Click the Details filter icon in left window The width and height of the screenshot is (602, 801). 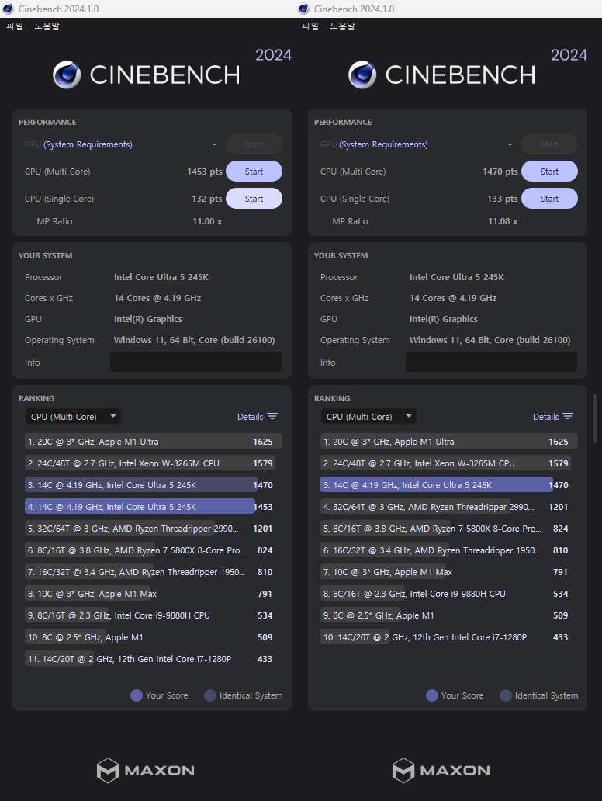pyautogui.click(x=272, y=417)
